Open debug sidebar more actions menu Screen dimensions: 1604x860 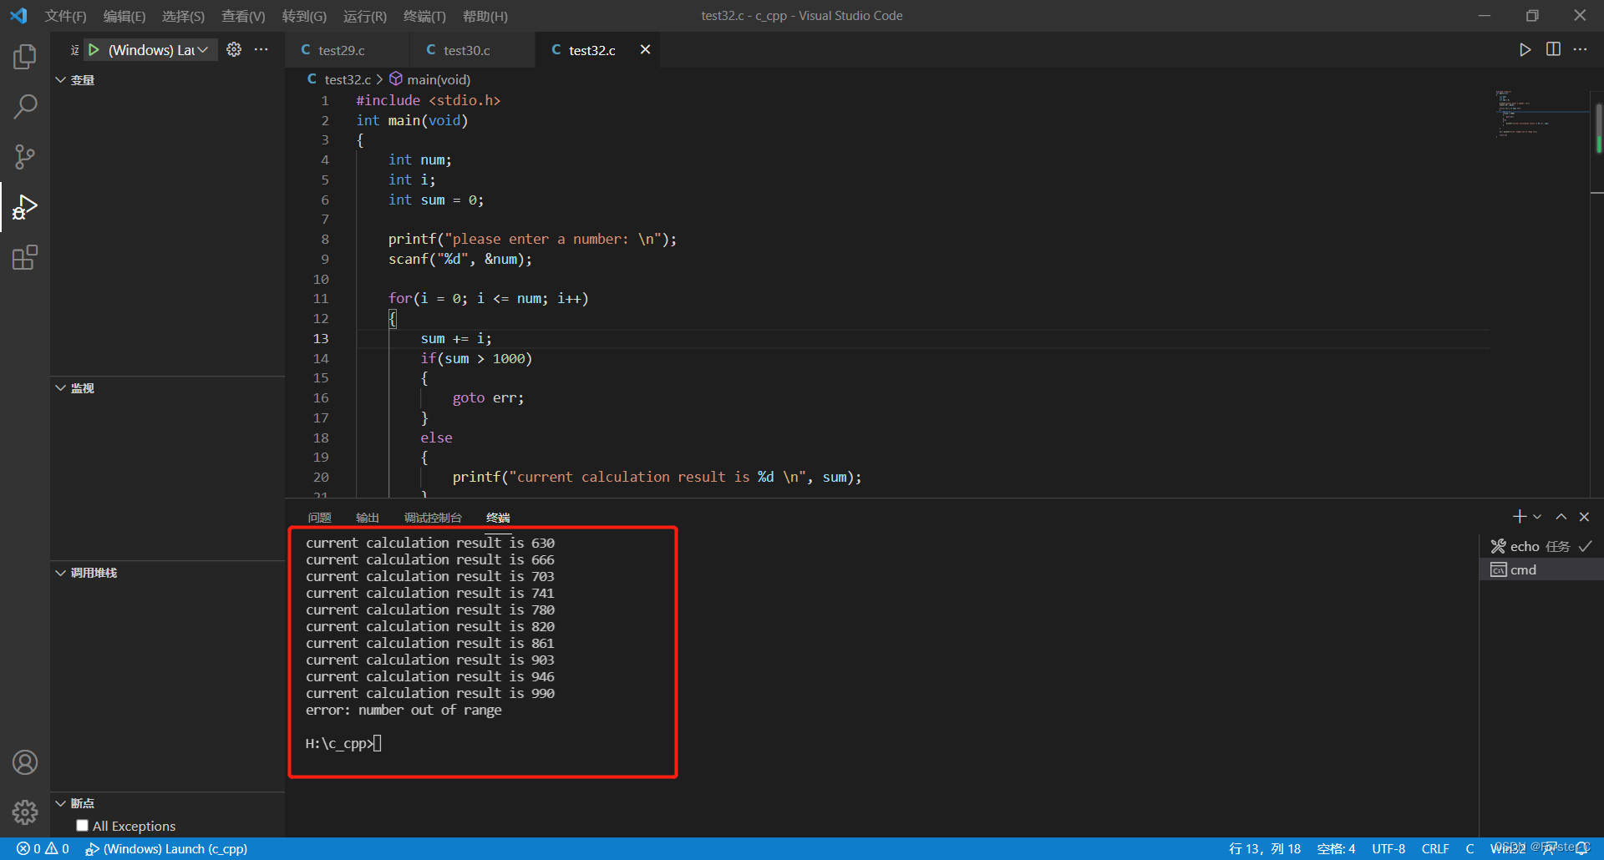point(261,50)
